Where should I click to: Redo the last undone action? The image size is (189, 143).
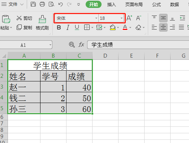[69, 5]
